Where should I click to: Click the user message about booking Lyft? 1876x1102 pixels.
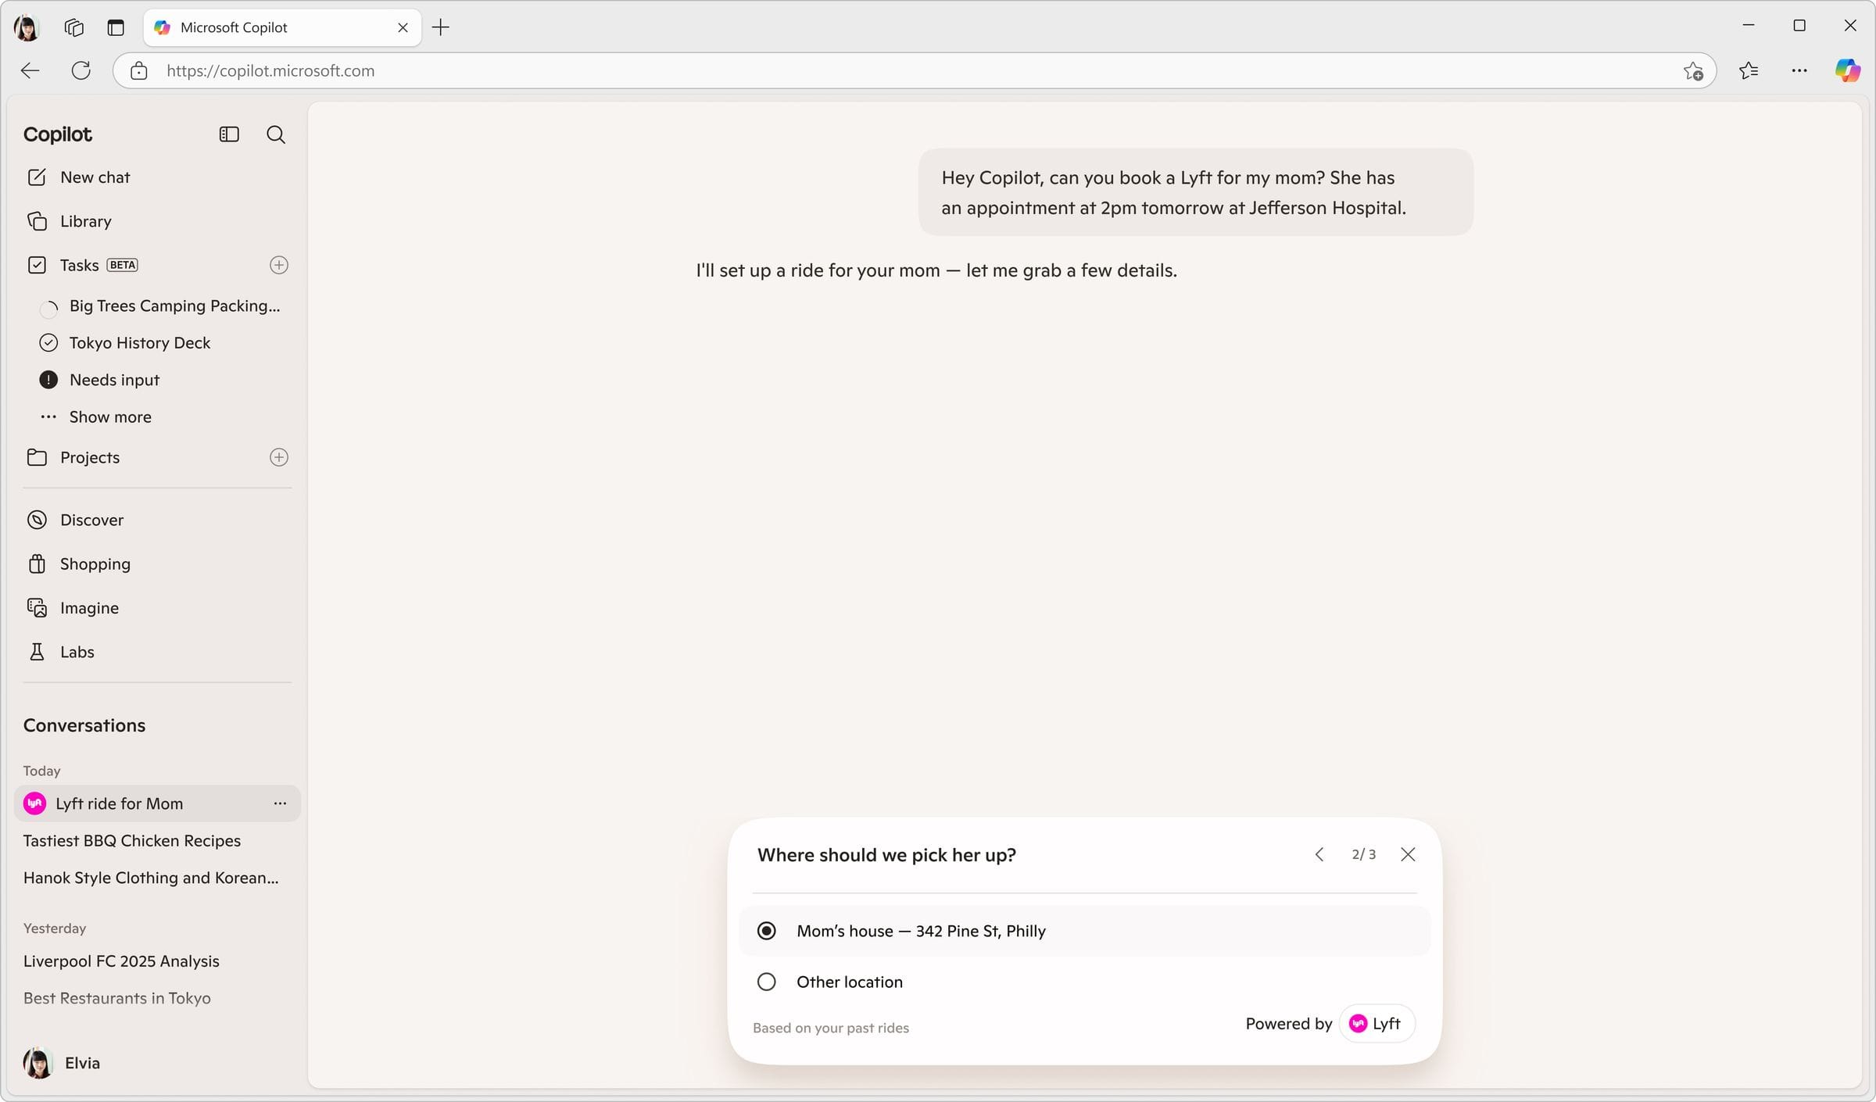click(x=1196, y=192)
